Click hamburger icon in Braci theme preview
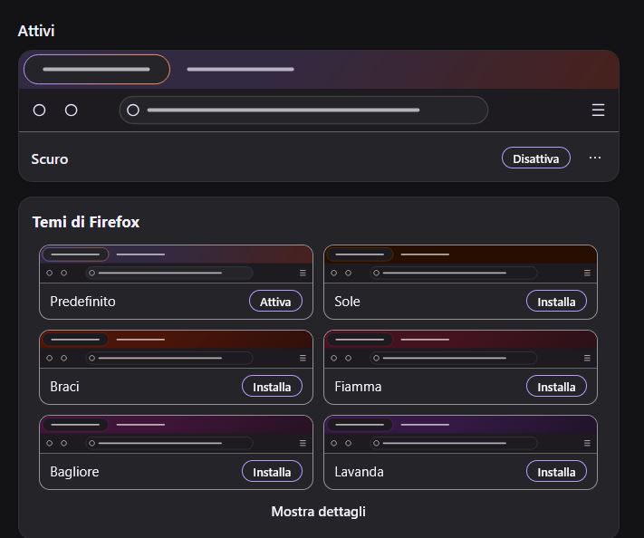Viewport: 644px width, 538px height. (303, 358)
